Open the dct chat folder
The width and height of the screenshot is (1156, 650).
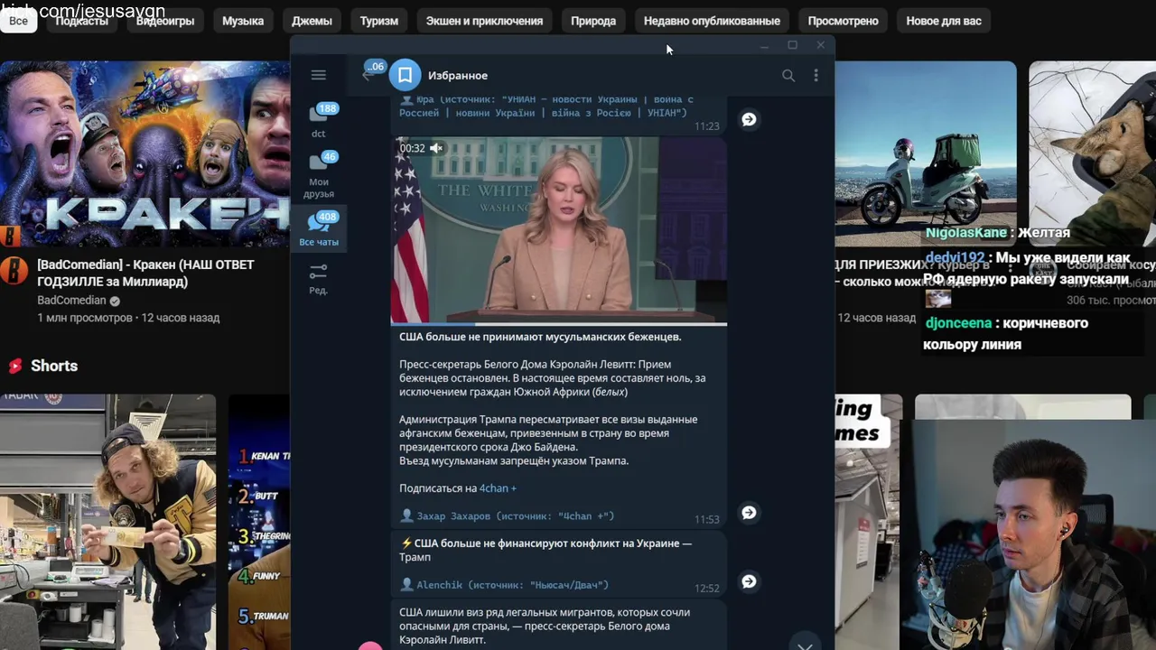[x=319, y=121]
